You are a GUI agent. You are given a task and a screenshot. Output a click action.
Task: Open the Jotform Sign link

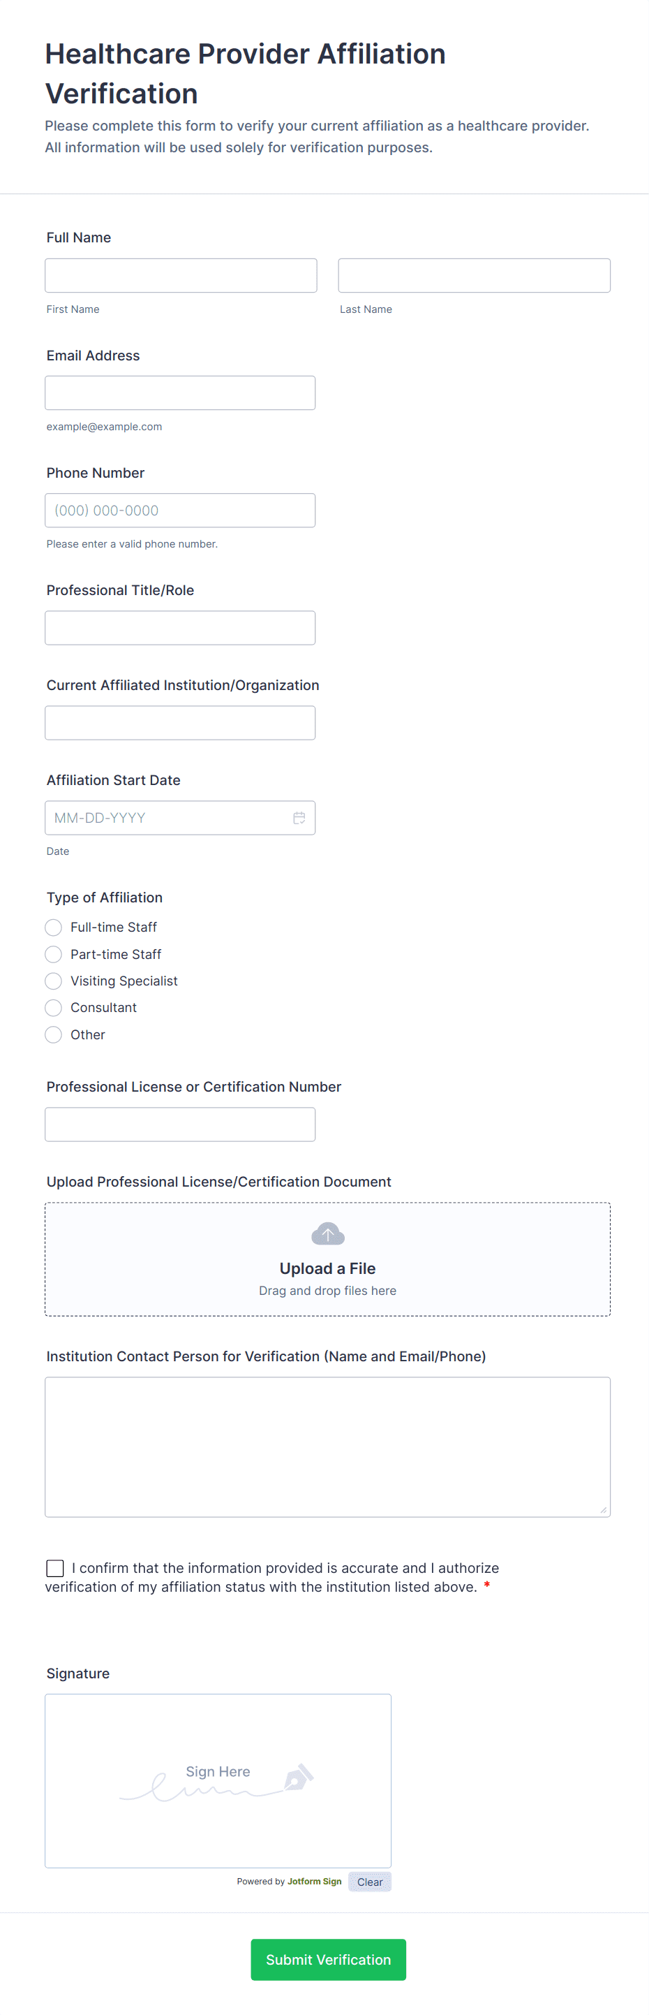click(x=314, y=1881)
